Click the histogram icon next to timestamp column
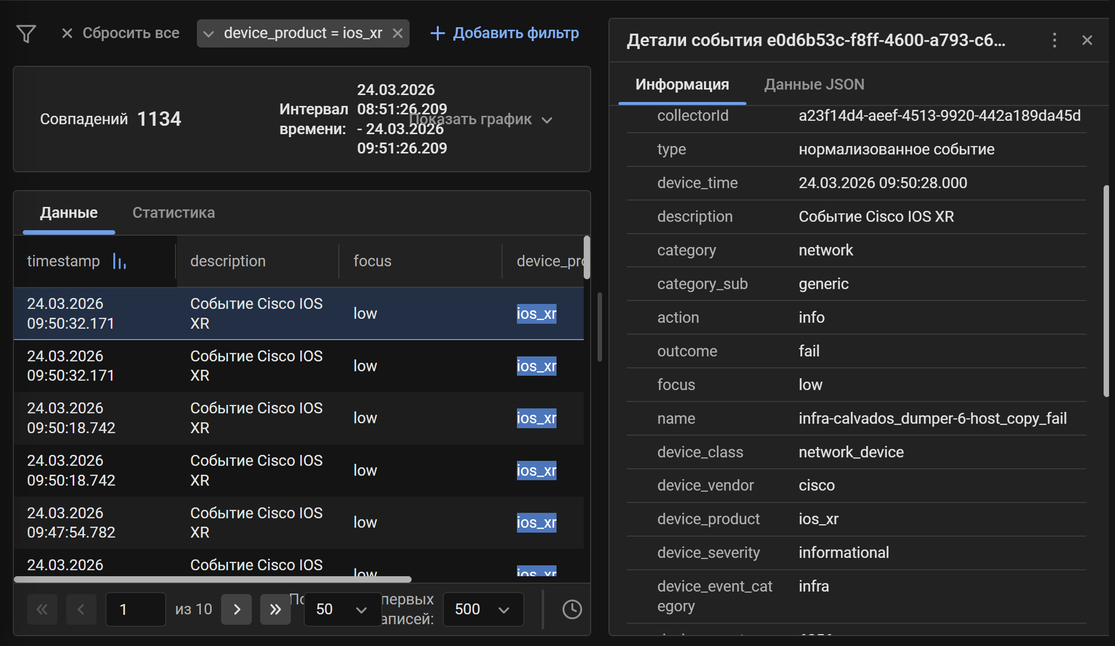 click(119, 262)
